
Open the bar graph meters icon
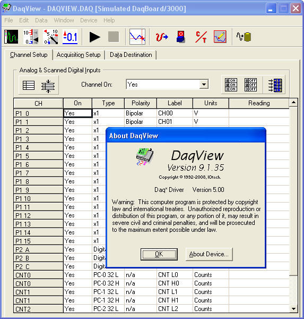[x=31, y=37]
